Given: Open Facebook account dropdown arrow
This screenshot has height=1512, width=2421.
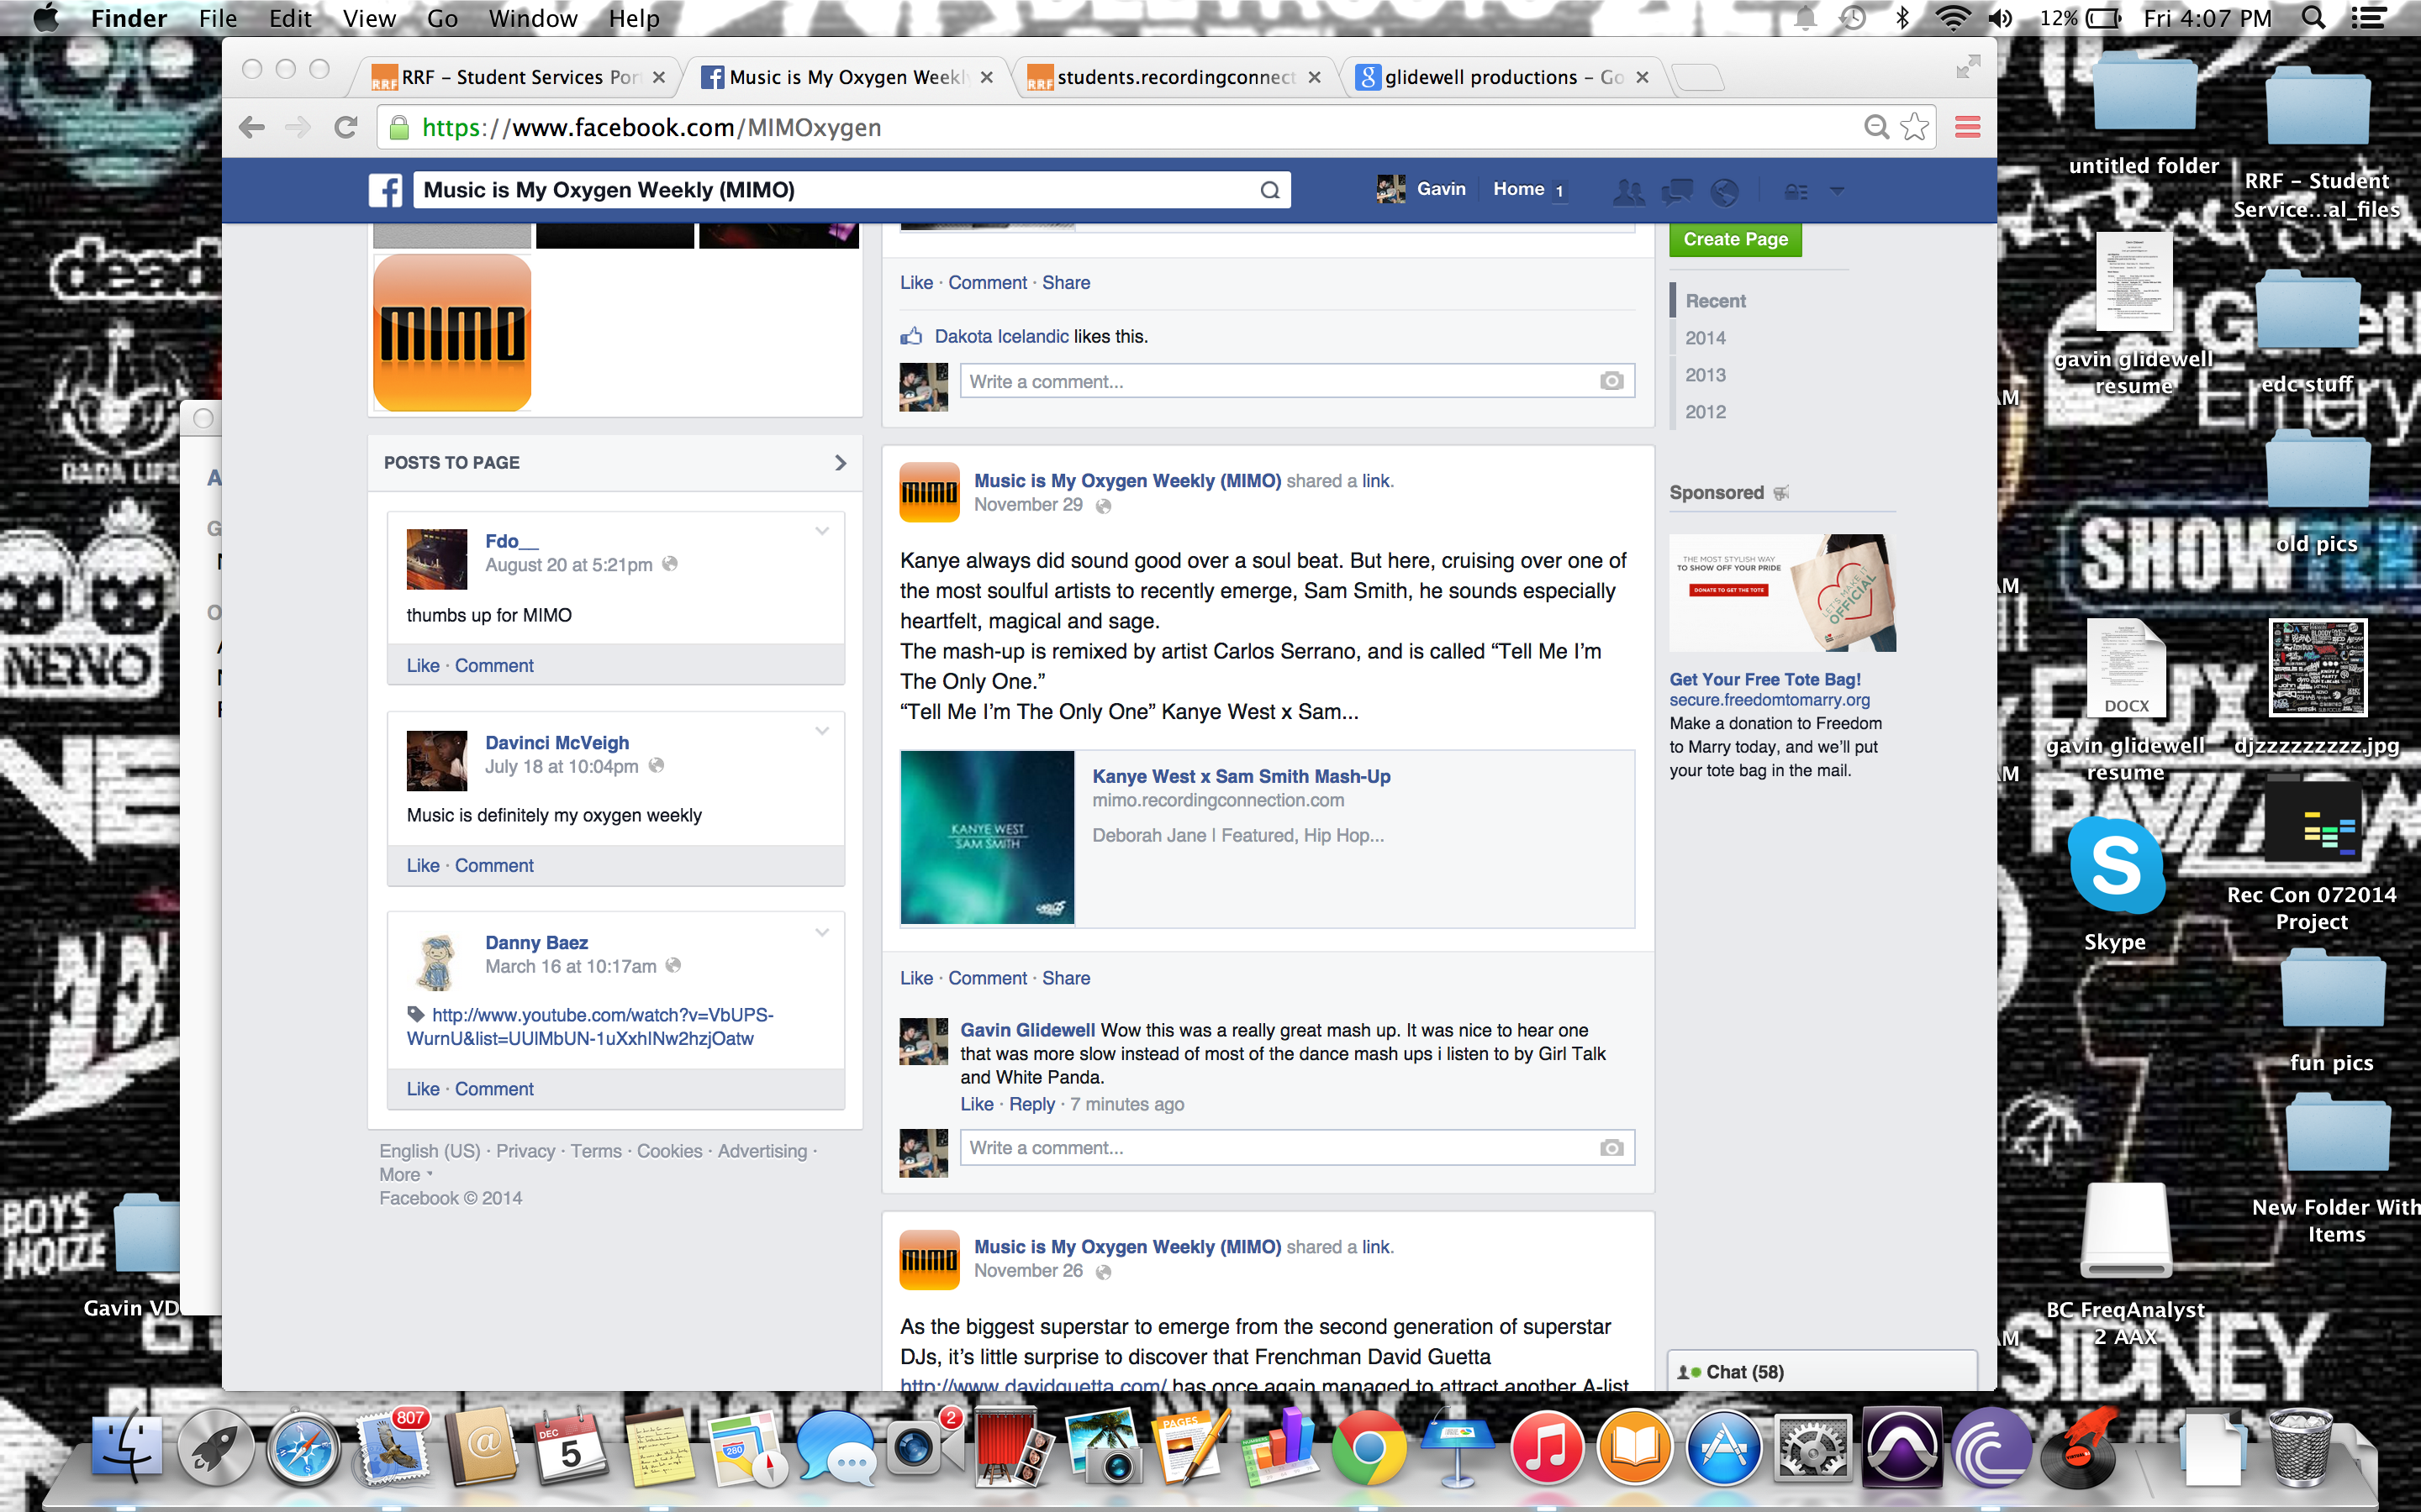Looking at the screenshot, I should click(1838, 190).
